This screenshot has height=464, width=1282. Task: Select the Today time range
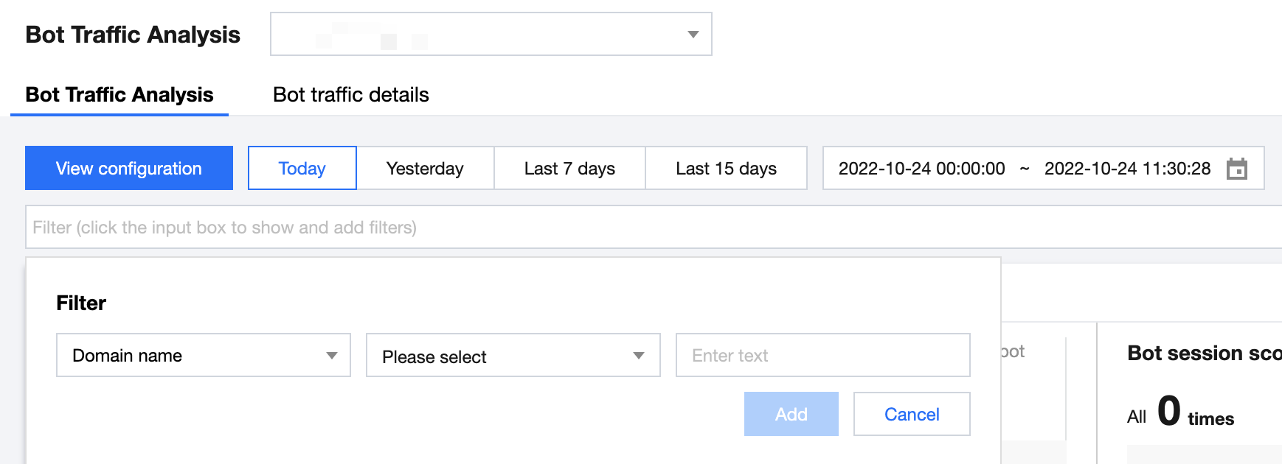[x=302, y=168]
